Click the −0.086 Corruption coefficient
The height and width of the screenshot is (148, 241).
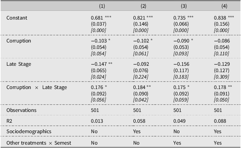222,41
